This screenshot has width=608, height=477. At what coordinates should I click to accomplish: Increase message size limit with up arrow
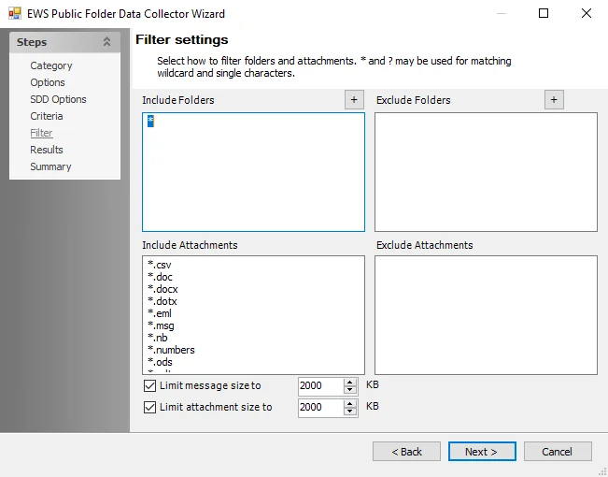pos(350,382)
